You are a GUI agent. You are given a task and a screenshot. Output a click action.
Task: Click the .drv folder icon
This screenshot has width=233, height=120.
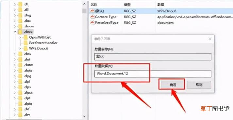tap(20, 115)
